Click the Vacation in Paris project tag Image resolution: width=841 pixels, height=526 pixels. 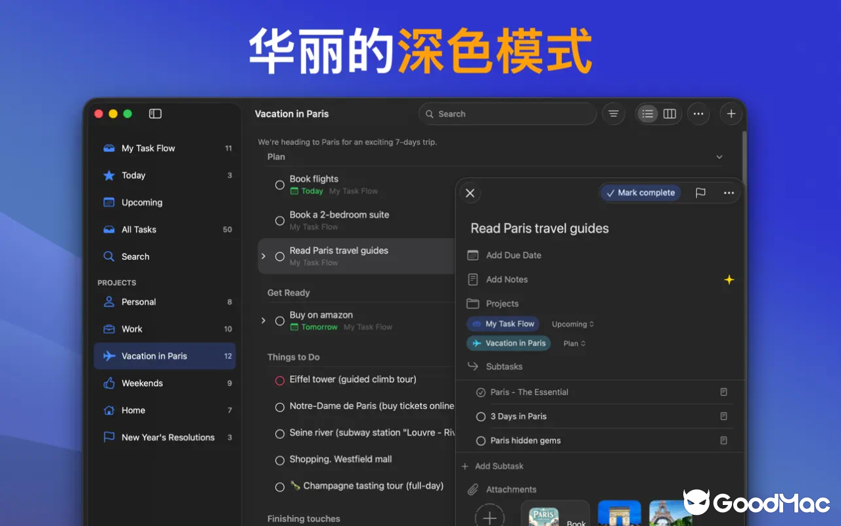click(509, 343)
